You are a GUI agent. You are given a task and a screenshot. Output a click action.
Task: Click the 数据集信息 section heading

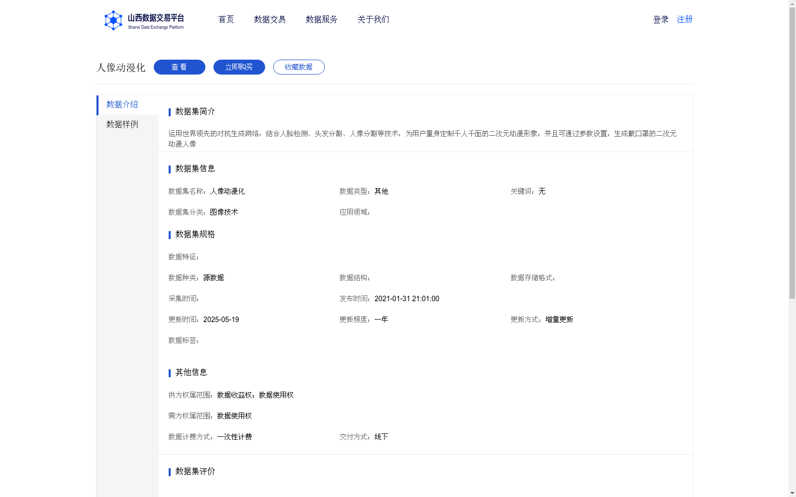pyautogui.click(x=195, y=168)
